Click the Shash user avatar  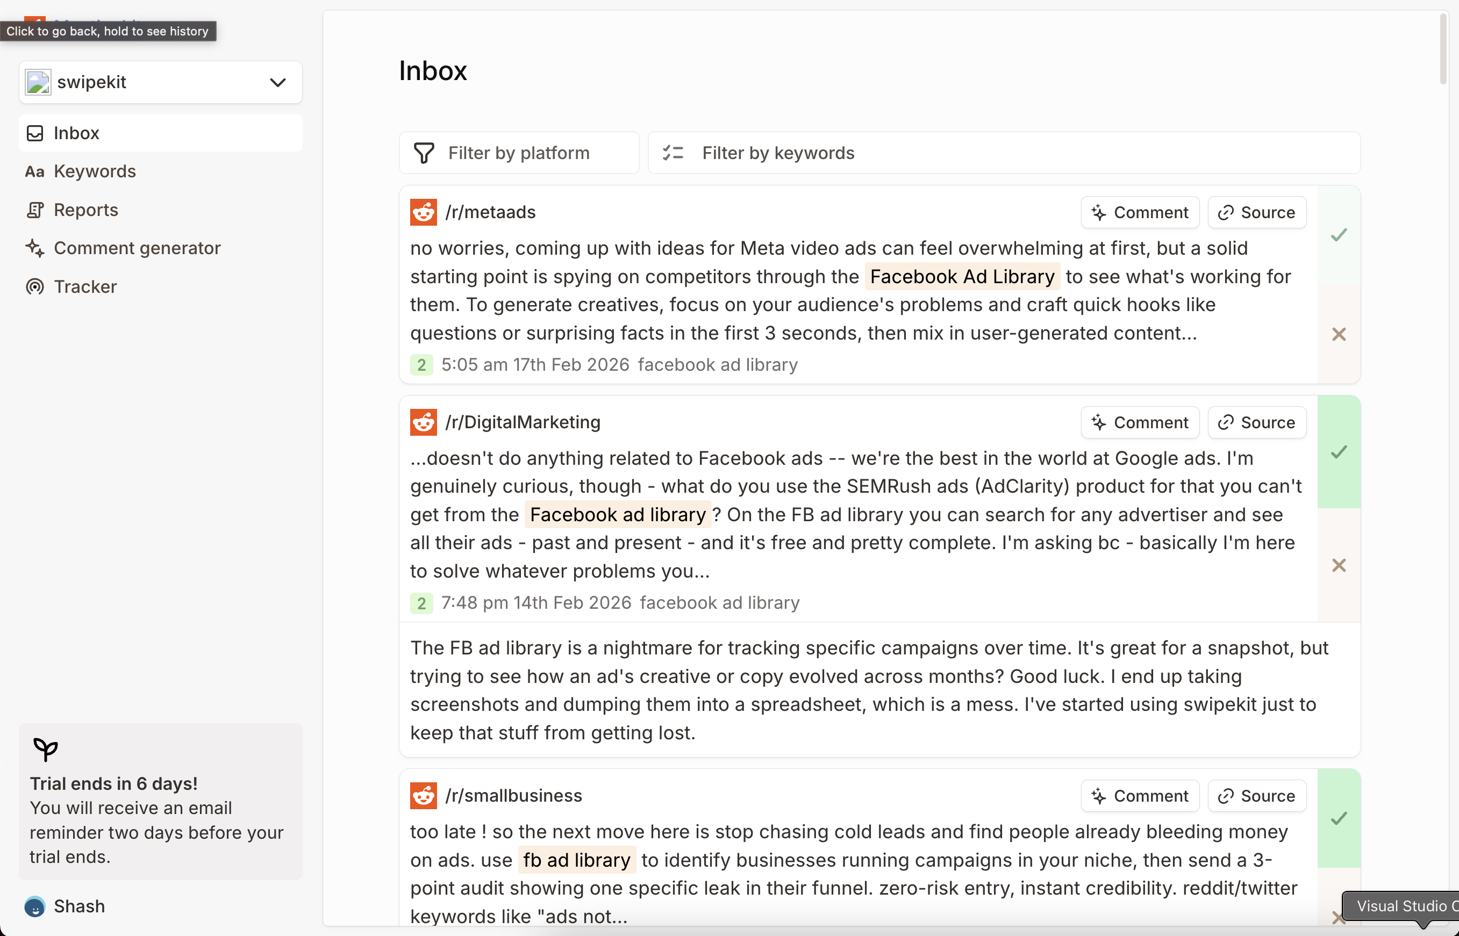coord(34,906)
